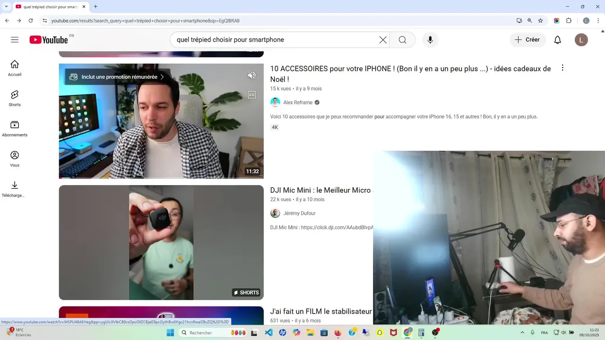
Task: Click the install app icon in address bar
Action: click(519, 21)
